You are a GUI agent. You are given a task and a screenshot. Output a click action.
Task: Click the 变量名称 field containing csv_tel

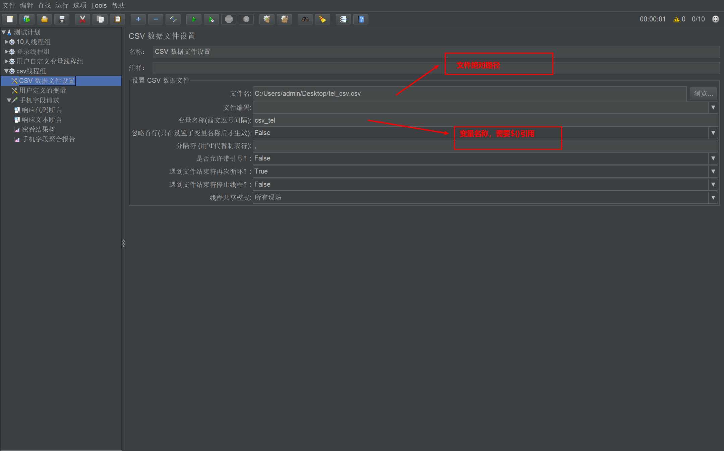coord(485,120)
